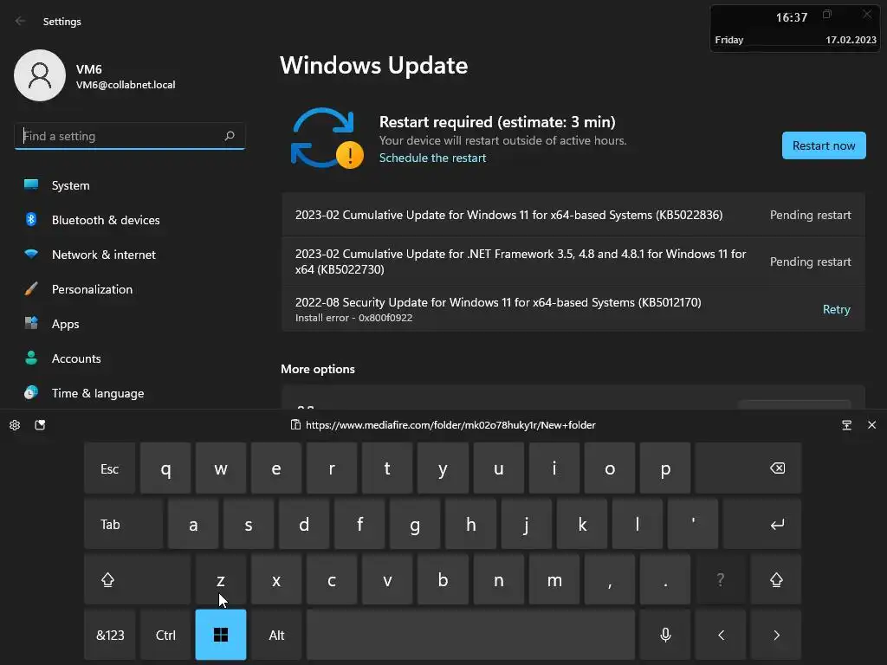This screenshot has width=887, height=665.
Task: Close the touch keyboard
Action: tap(871, 425)
